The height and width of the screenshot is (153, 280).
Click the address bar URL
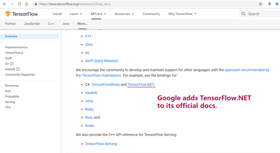[75, 4]
